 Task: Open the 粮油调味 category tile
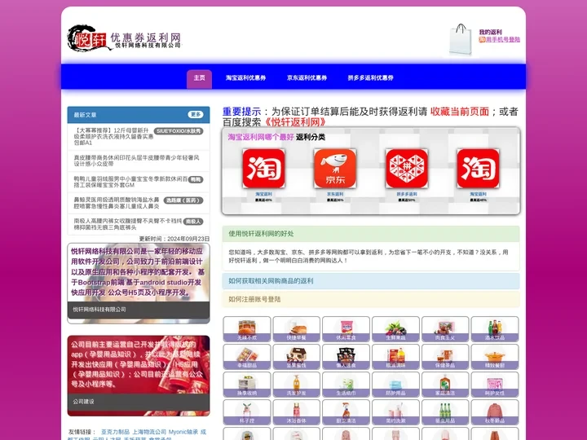395,357
